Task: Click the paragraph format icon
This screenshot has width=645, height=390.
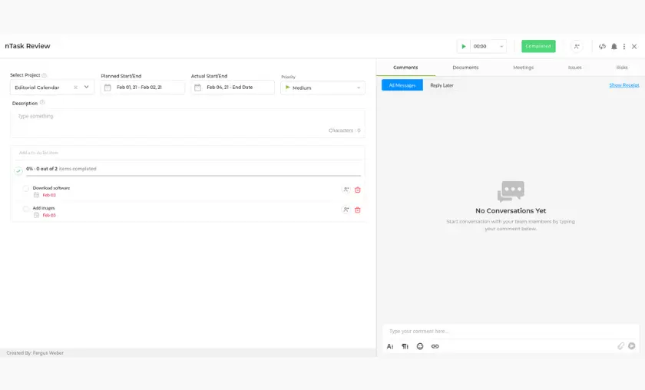Action: point(405,346)
